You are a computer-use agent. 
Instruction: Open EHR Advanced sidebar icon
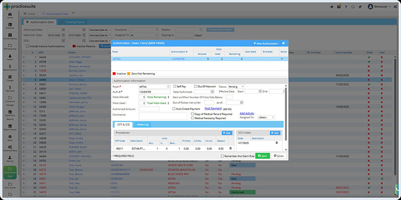pyautogui.click(x=10, y=47)
